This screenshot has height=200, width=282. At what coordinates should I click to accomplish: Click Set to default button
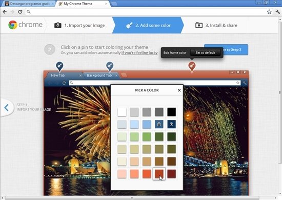(x=205, y=53)
